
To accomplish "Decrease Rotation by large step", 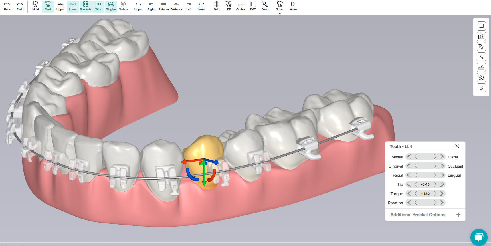I will pyautogui.click(x=409, y=203).
